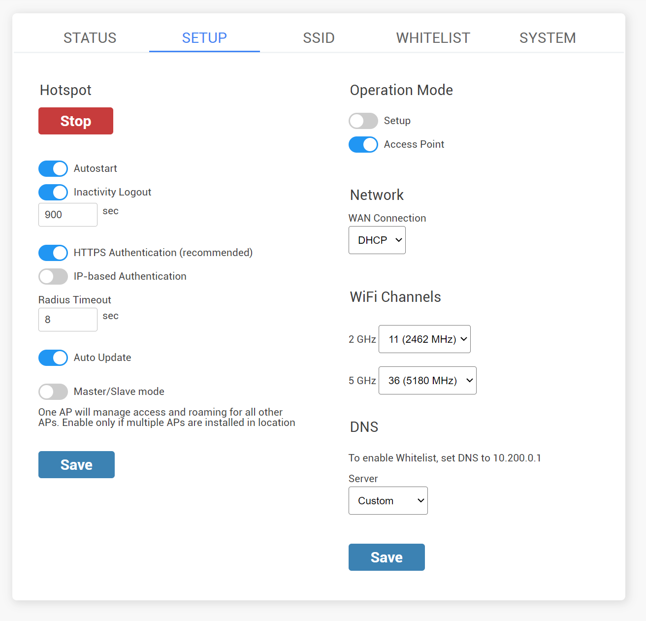Viewport: 646px width, 621px height.
Task: Open the STATUS tab
Action: coord(90,38)
